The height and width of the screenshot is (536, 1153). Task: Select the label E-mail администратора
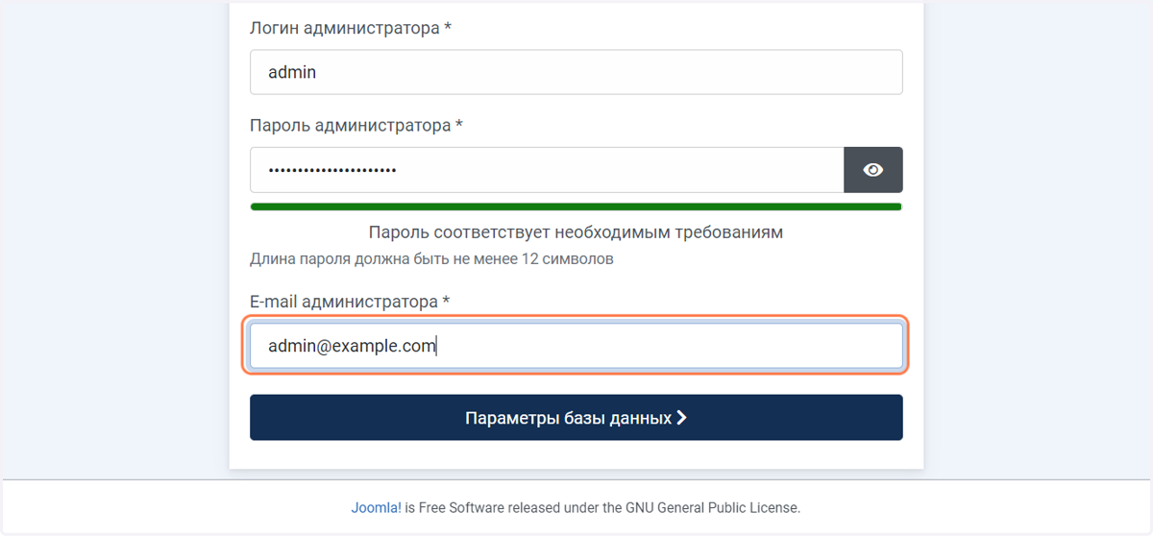[350, 302]
